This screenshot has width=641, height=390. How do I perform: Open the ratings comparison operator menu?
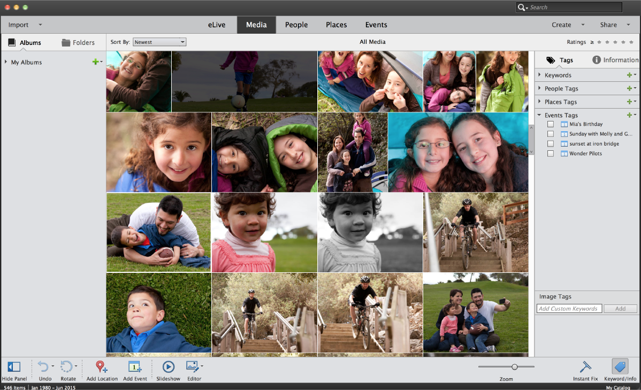(592, 42)
